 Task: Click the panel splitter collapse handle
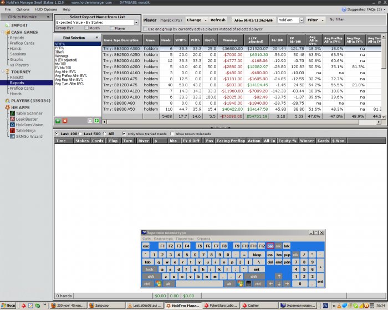pyautogui.click(x=220, y=127)
